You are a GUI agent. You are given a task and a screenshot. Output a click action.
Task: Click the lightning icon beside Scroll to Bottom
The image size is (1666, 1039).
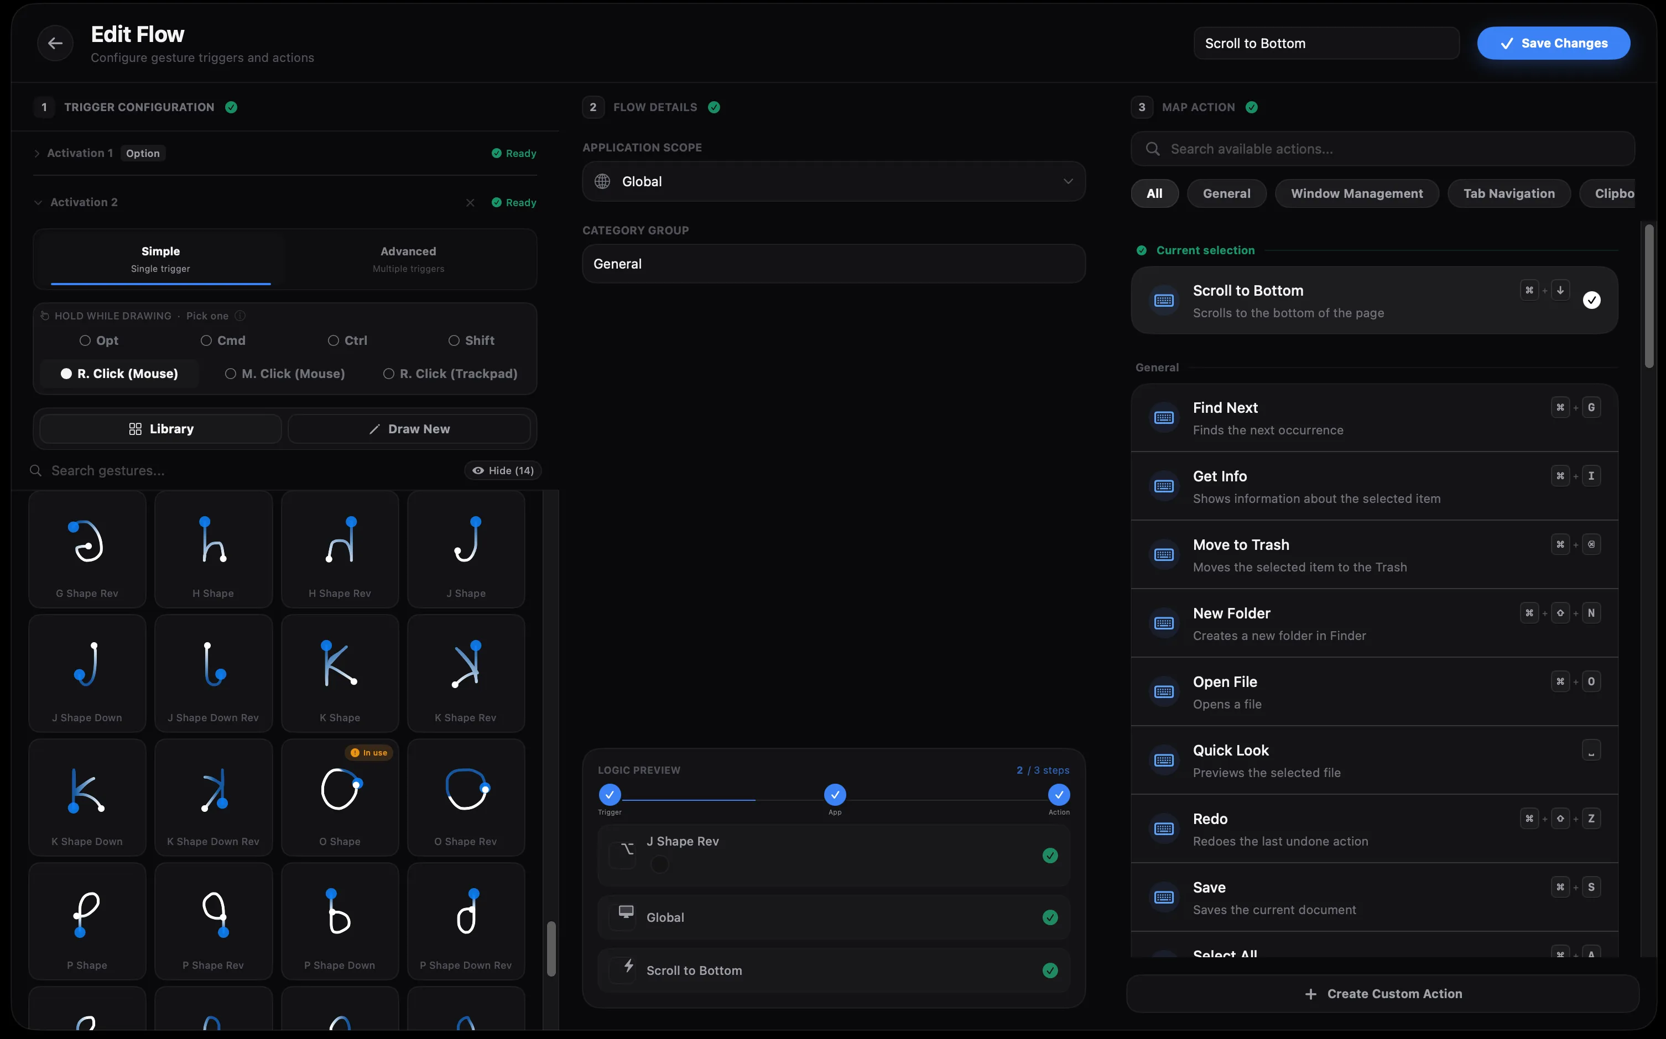(x=628, y=967)
